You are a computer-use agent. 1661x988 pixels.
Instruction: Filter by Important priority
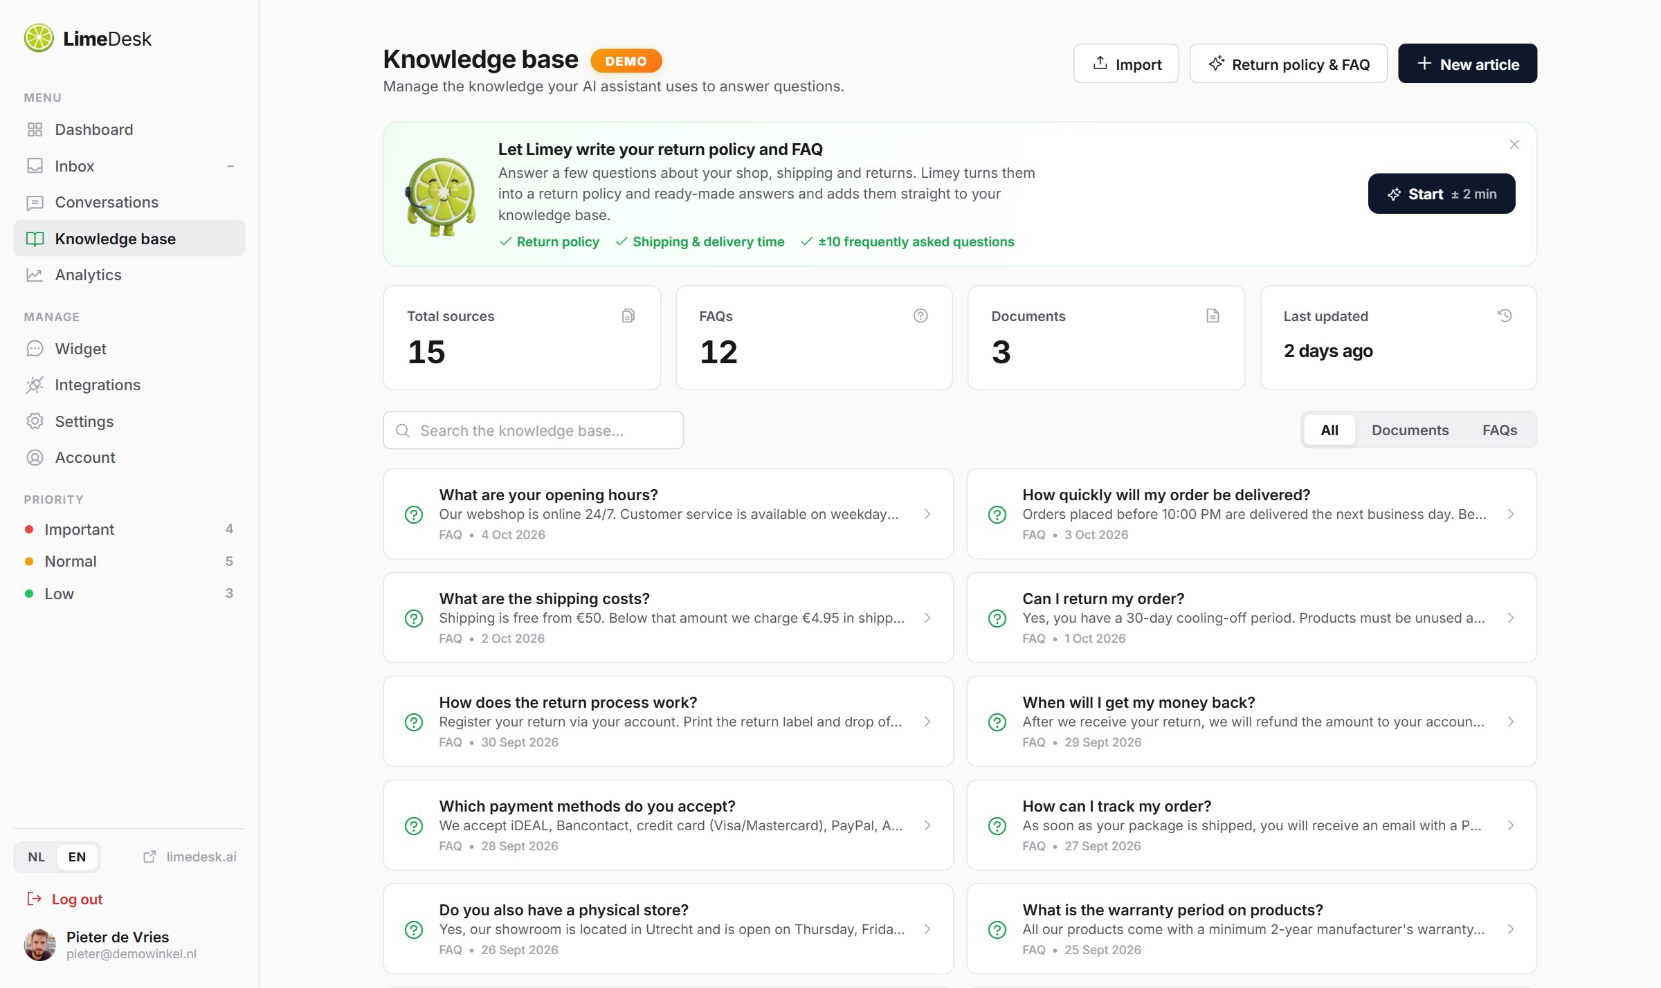(129, 529)
